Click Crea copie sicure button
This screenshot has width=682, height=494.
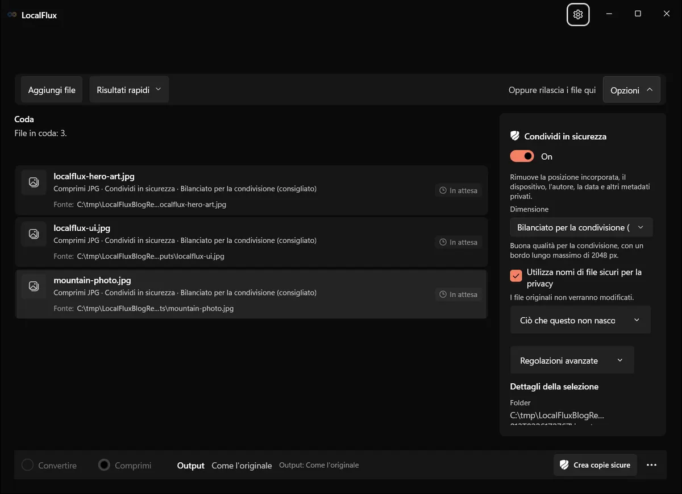595,465
